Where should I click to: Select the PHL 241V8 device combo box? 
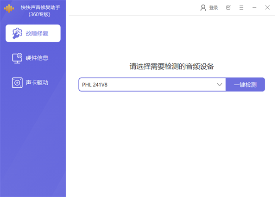pyautogui.click(x=148, y=85)
